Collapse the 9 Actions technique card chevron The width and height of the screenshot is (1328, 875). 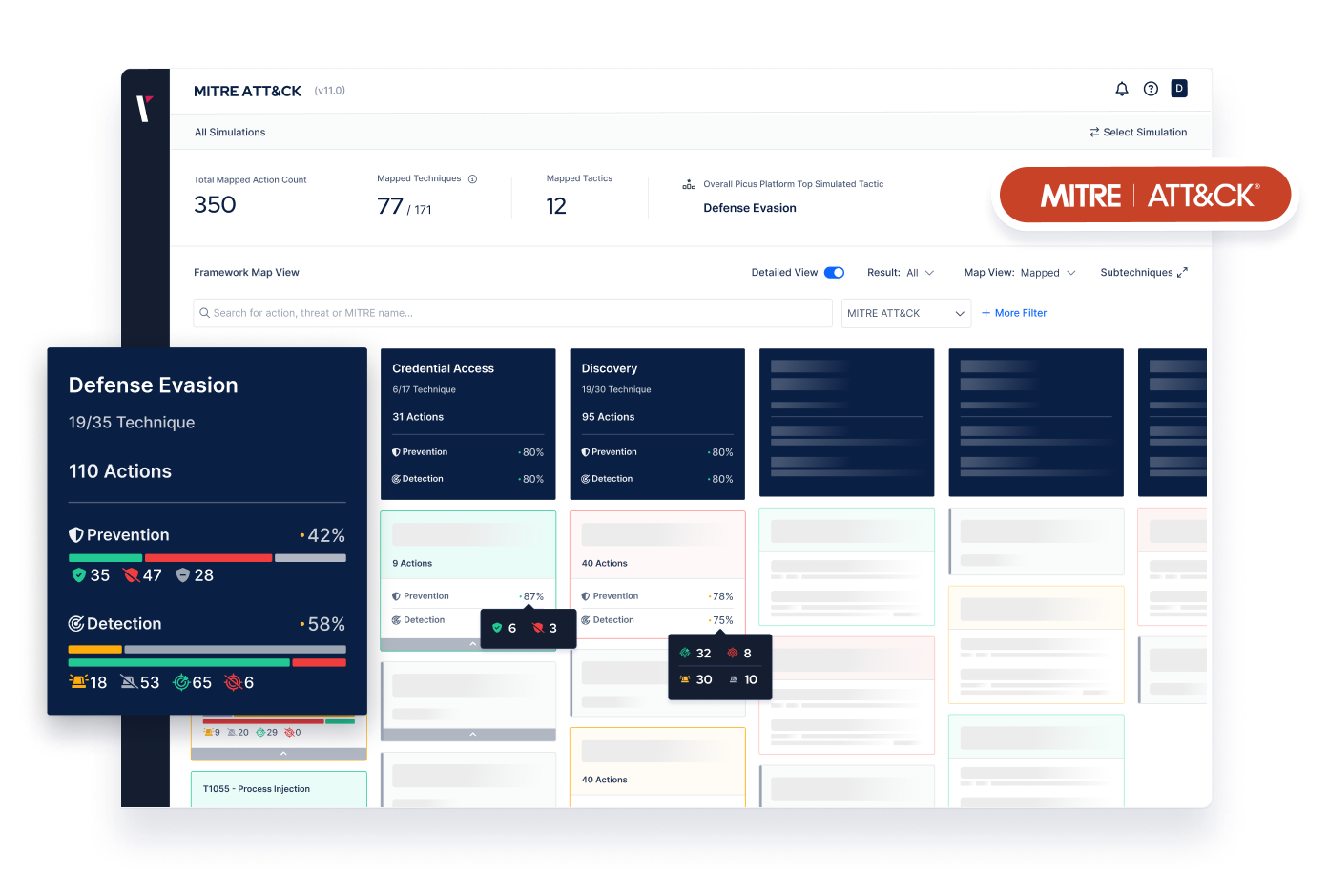(472, 645)
